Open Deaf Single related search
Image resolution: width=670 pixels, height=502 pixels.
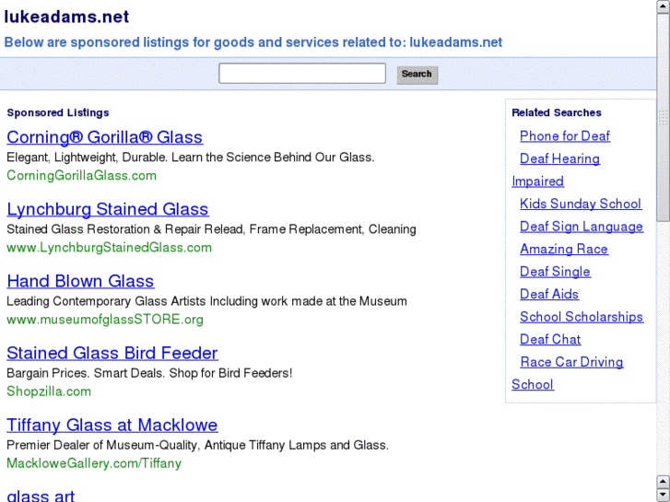pos(554,272)
